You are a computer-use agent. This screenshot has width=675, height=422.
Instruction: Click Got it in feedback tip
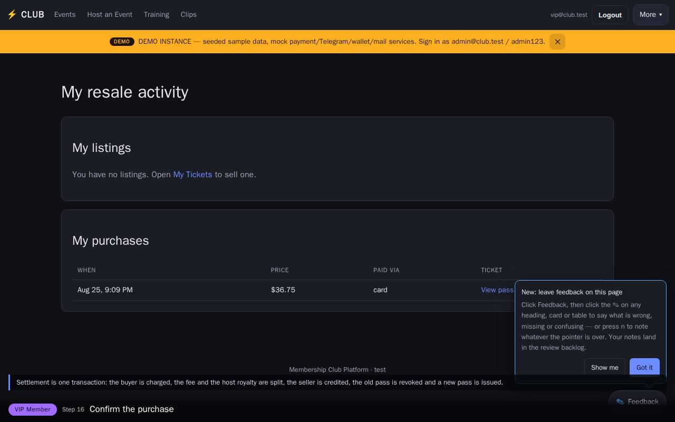point(644,368)
